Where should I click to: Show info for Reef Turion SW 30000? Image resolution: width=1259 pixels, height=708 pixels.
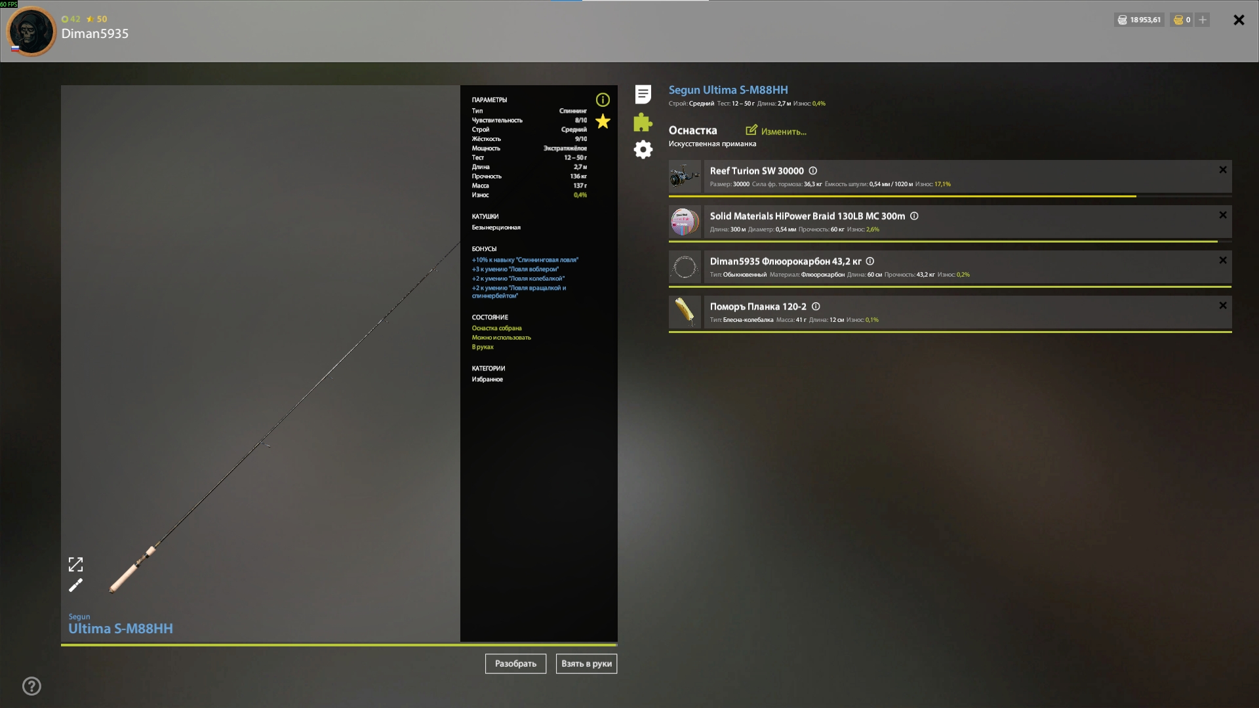click(x=813, y=170)
